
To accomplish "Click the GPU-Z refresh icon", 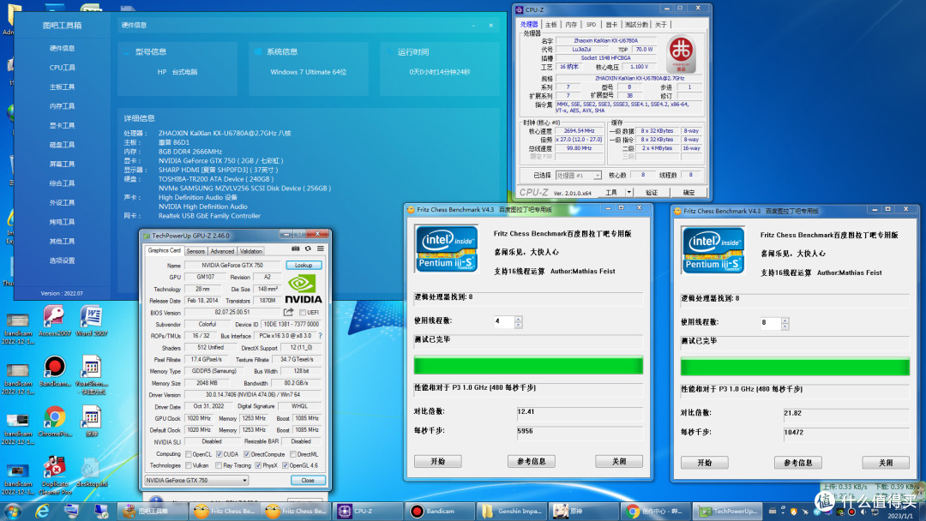I will click(308, 249).
